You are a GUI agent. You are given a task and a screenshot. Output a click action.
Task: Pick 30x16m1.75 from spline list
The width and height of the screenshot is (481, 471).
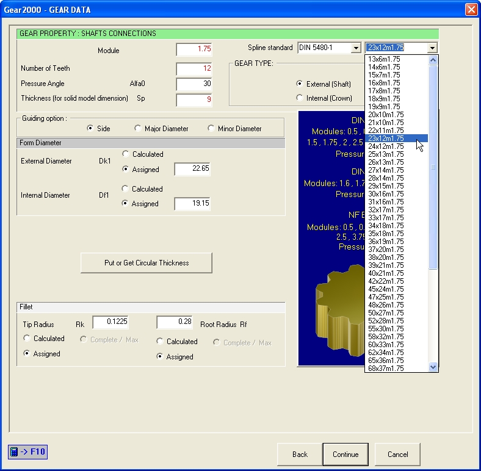[396, 194]
